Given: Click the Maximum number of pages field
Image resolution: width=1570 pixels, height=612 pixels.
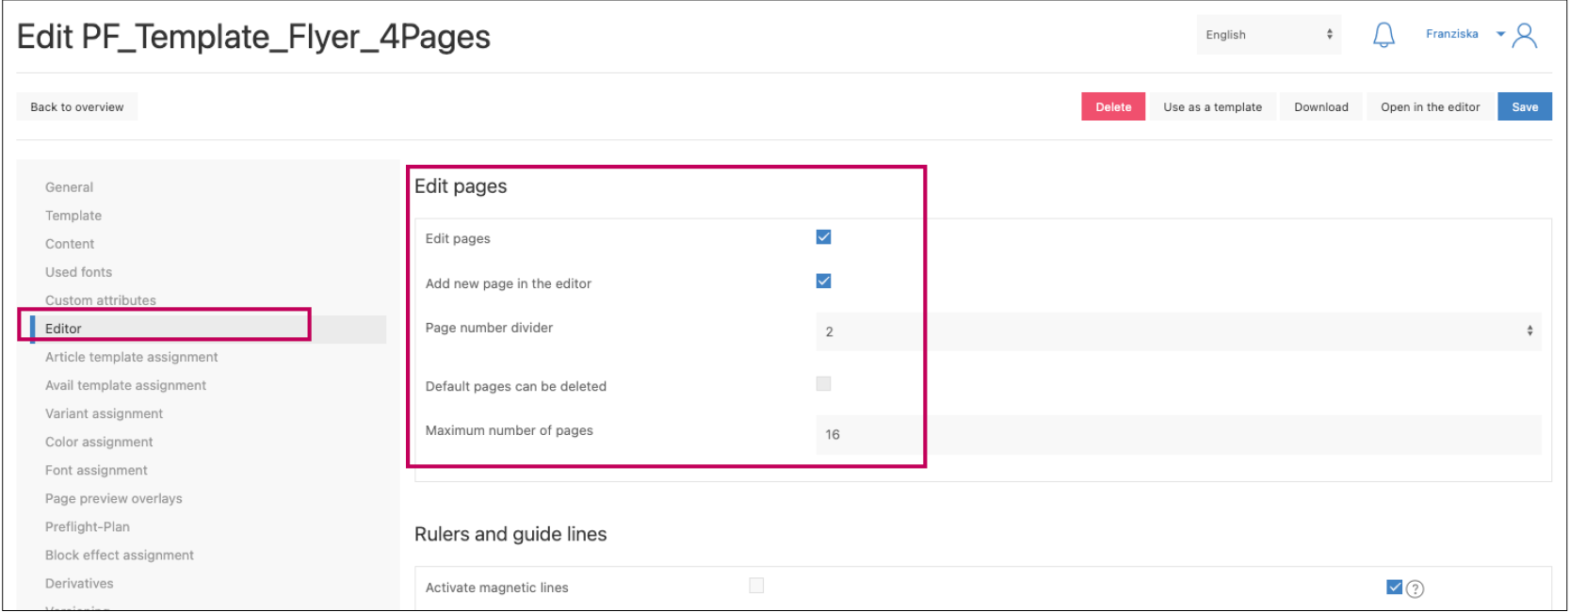Looking at the screenshot, I should [1177, 435].
